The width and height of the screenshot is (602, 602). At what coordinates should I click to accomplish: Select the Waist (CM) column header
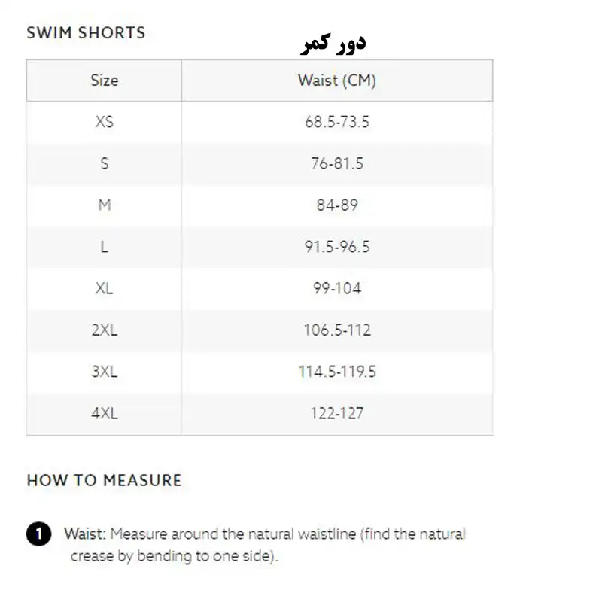(336, 80)
